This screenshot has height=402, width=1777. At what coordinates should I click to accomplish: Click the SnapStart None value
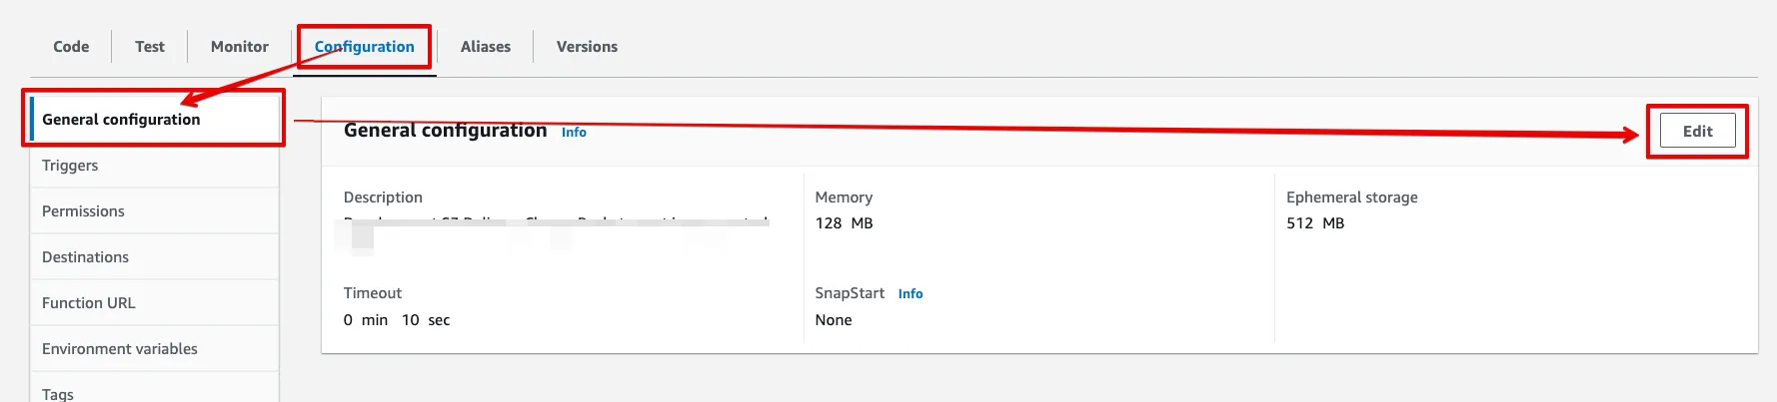coord(834,320)
